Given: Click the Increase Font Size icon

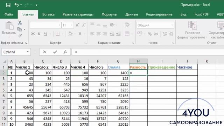Looking at the screenshot, I should click(77, 25).
